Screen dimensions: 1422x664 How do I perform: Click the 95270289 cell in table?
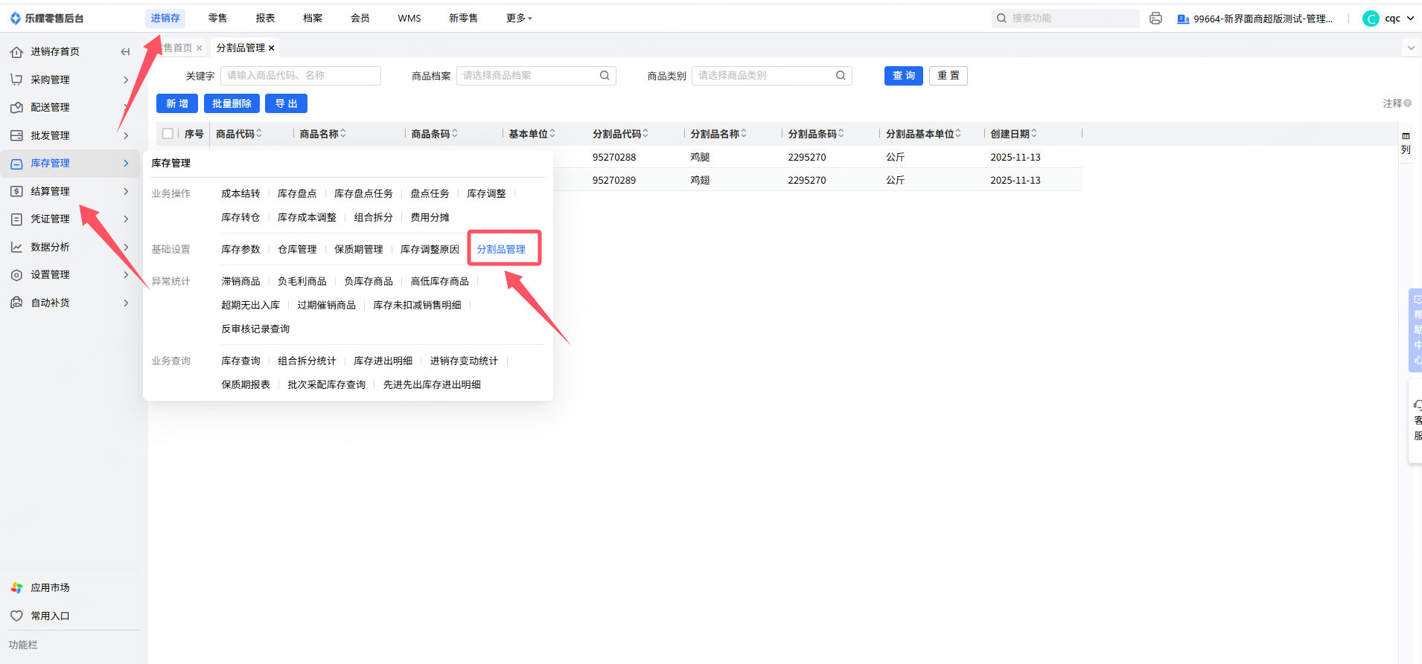[x=614, y=180]
